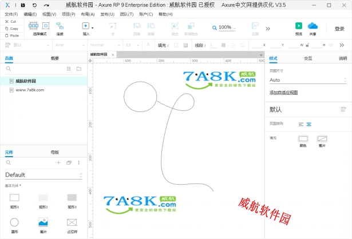Click the login button at top right
352x239 pixels.
tap(339, 29)
